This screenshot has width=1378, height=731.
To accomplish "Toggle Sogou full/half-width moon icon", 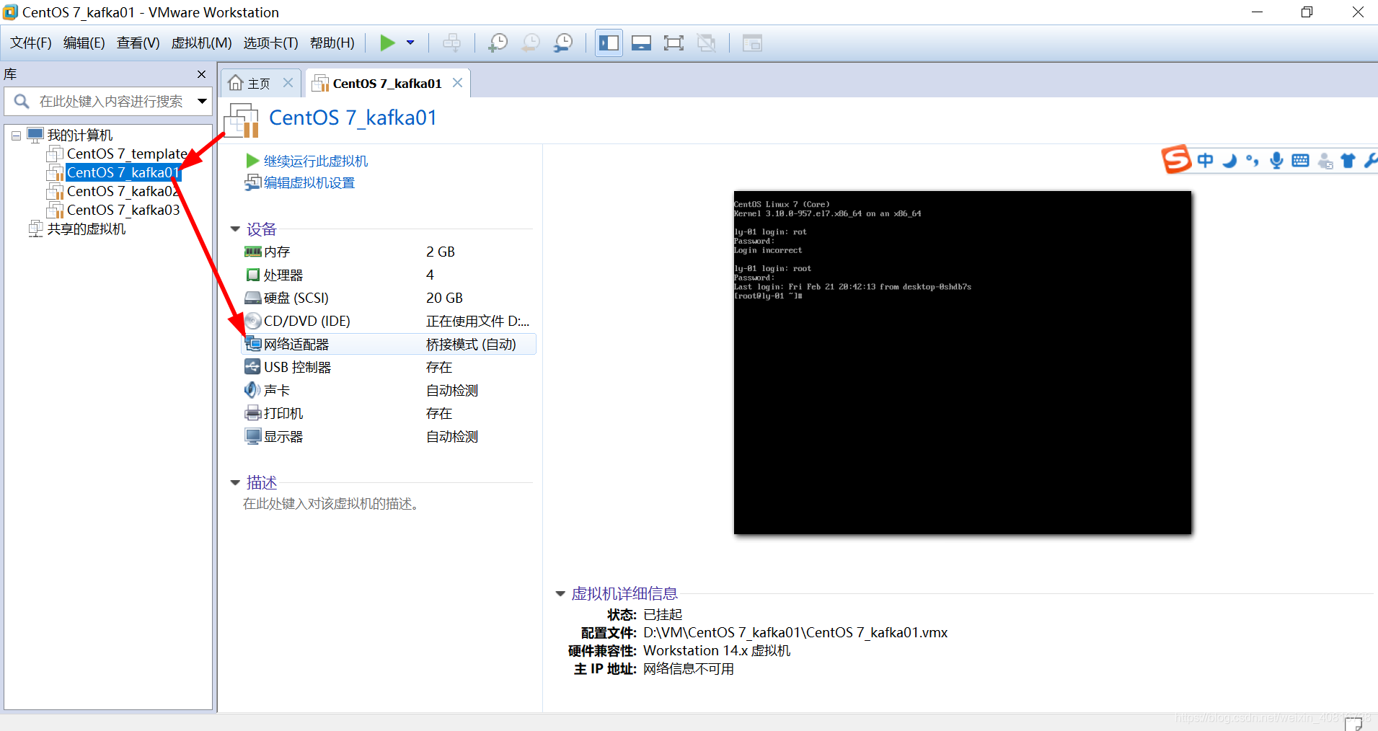I will (x=1229, y=161).
